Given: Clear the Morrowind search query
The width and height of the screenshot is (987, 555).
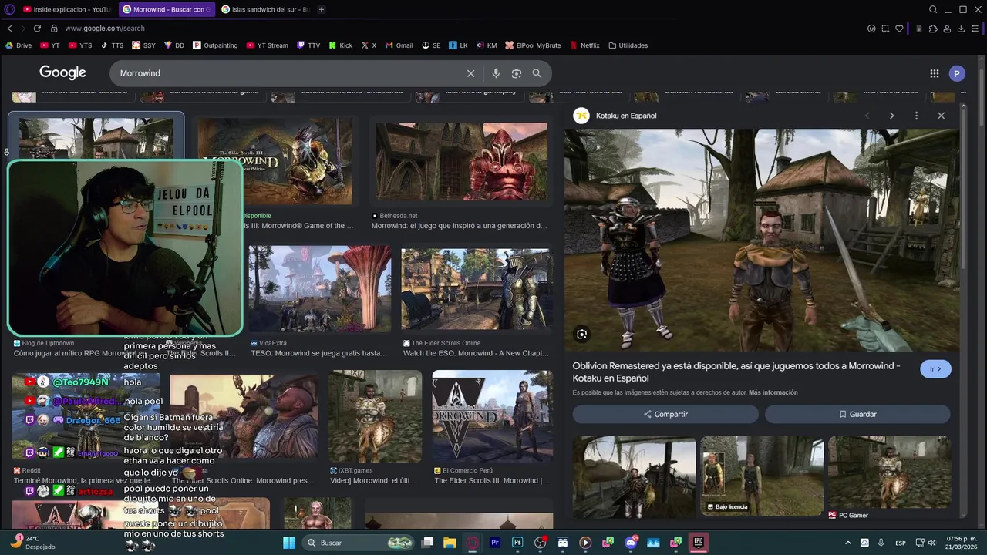Looking at the screenshot, I should (470, 73).
